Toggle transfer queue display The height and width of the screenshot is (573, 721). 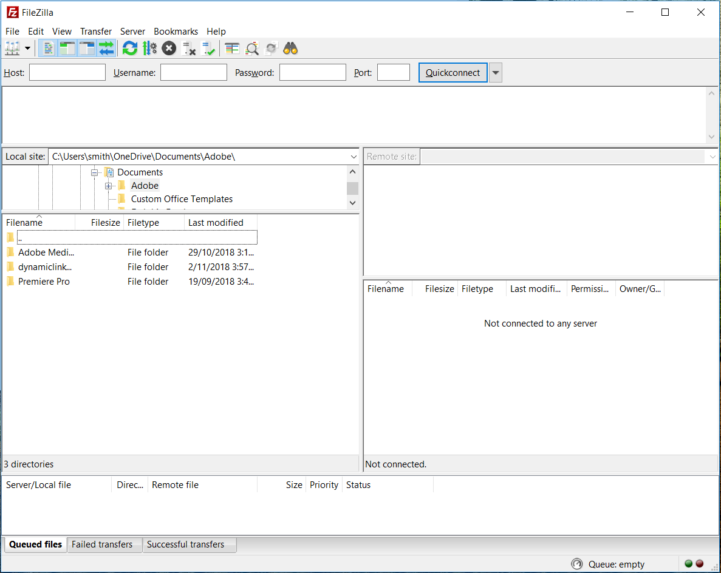pyautogui.click(x=106, y=48)
